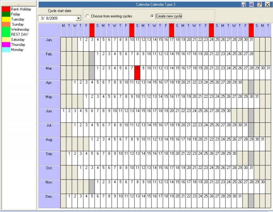Select the Oct. month row label
The height and width of the screenshot is (212, 273).
49,173
